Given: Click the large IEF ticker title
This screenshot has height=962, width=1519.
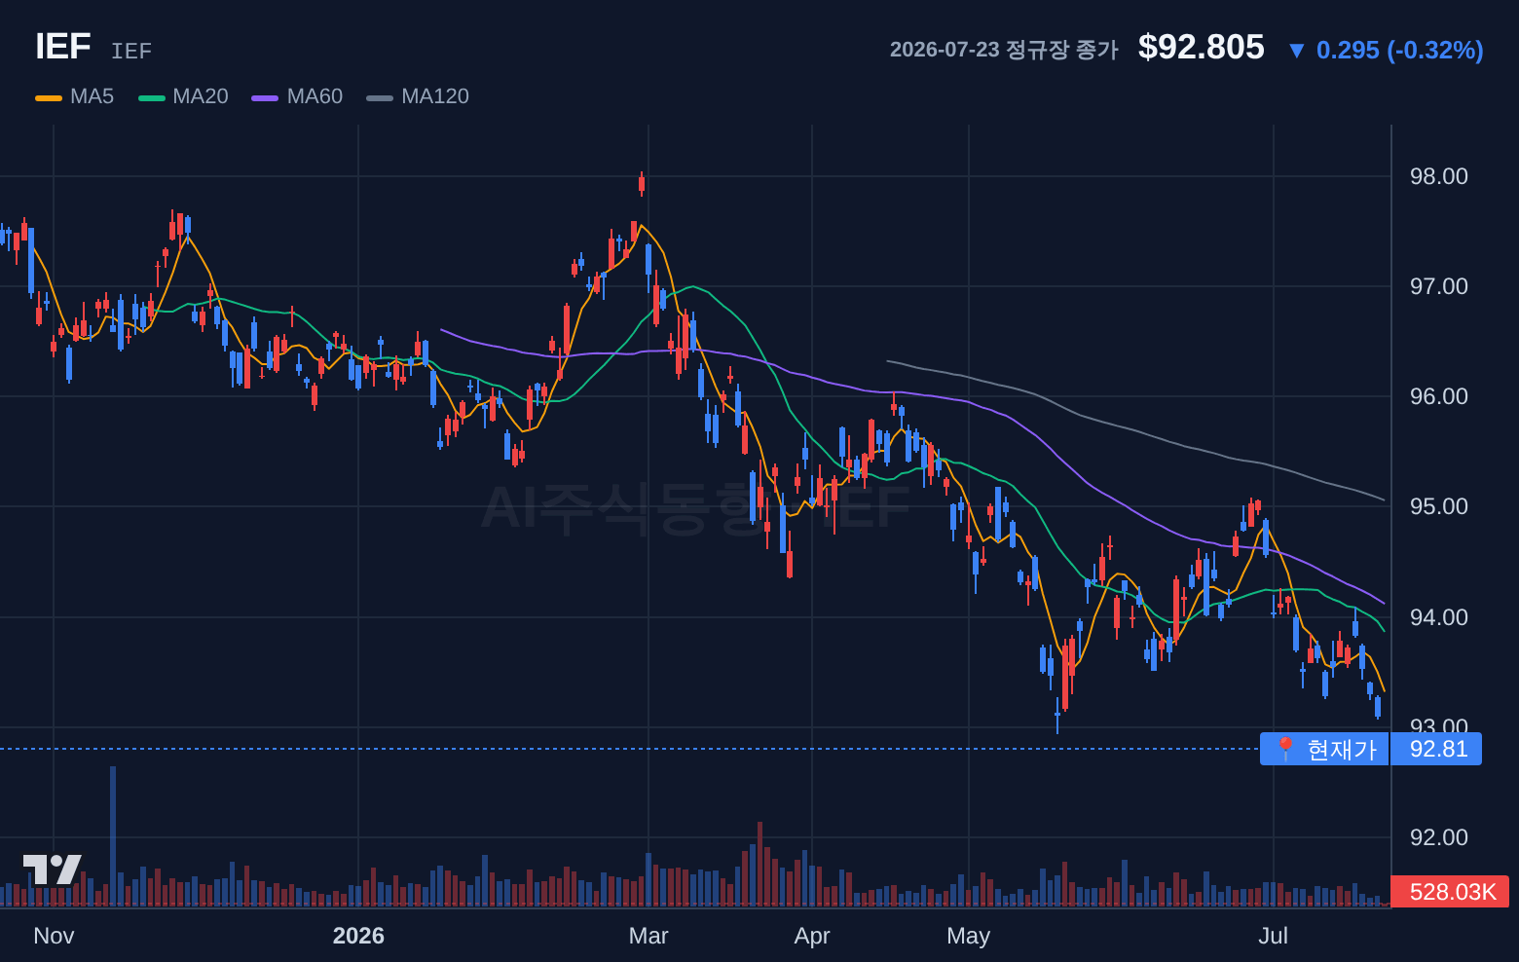Looking at the screenshot, I should pyautogui.click(x=63, y=47).
